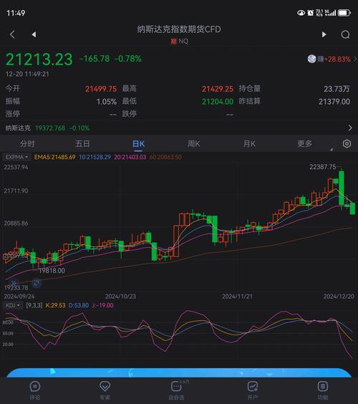Image resolution: width=358 pixels, height=404 pixels.
Task: Tap the 60:20863.50 EMA label
Action: coord(165,157)
